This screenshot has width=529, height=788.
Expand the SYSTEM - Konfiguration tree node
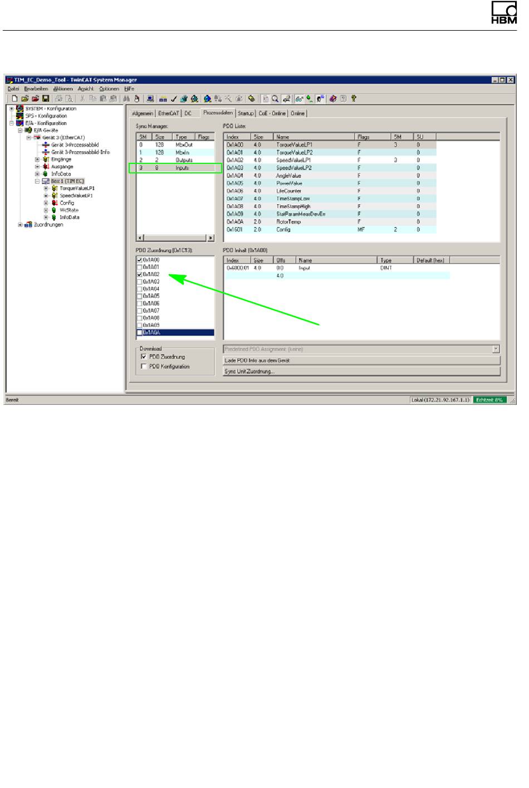coord(12,109)
